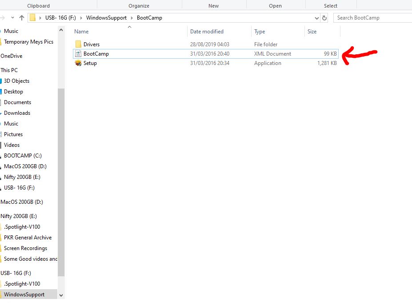Open Some Good videos folder in sidebar

pos(31,259)
